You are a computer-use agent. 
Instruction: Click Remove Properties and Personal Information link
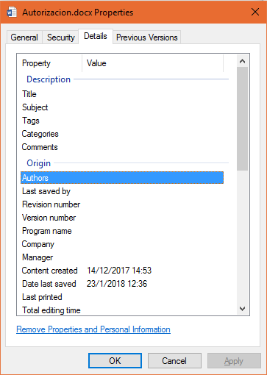pyautogui.click(x=93, y=329)
